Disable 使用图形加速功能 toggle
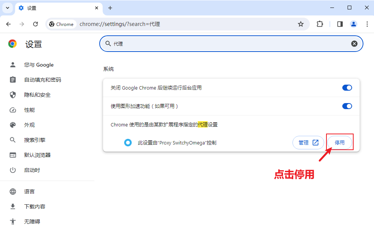The height and width of the screenshot is (228, 374). [347, 106]
